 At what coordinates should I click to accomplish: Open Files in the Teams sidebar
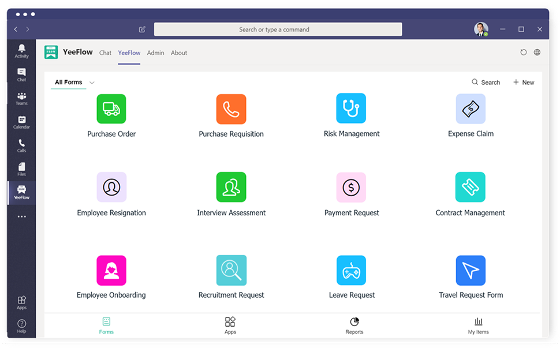click(21, 169)
